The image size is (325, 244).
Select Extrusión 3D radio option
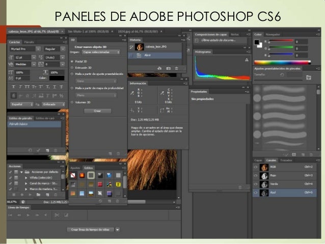point(72,68)
